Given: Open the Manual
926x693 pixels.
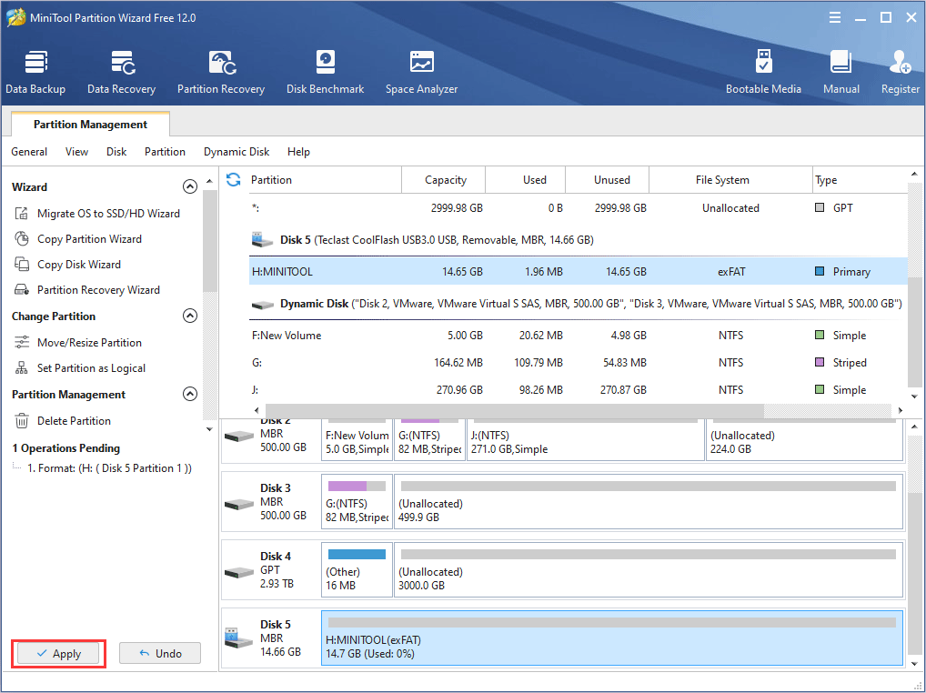Looking at the screenshot, I should [x=841, y=72].
